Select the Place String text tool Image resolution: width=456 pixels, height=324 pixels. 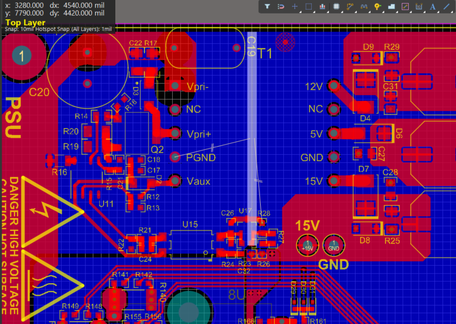(433, 6)
